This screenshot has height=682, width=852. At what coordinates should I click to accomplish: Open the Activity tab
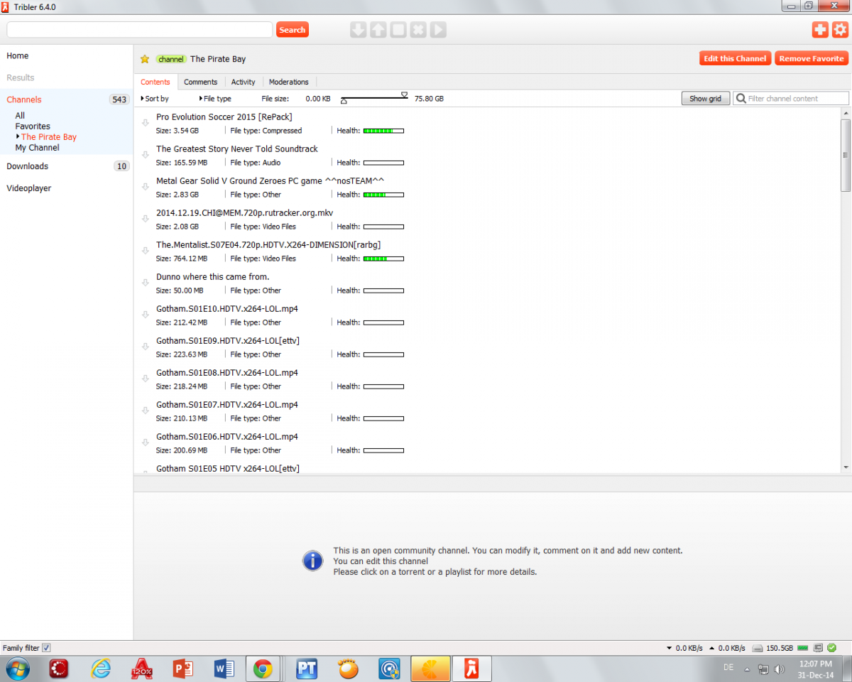243,82
